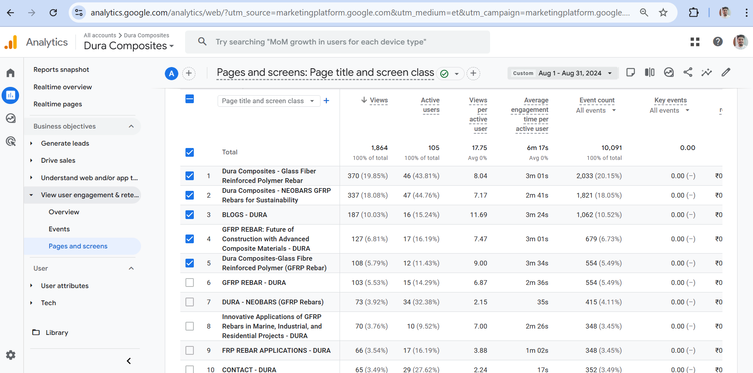
Task: Add a comparison with plus circle
Action: click(189, 73)
